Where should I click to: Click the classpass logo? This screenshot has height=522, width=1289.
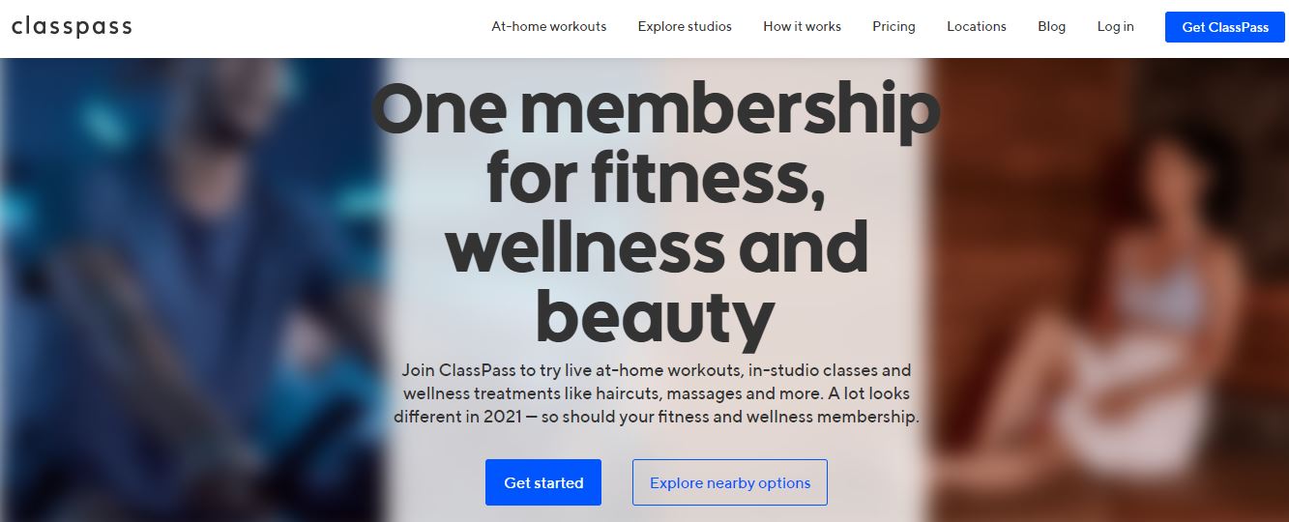tap(72, 27)
